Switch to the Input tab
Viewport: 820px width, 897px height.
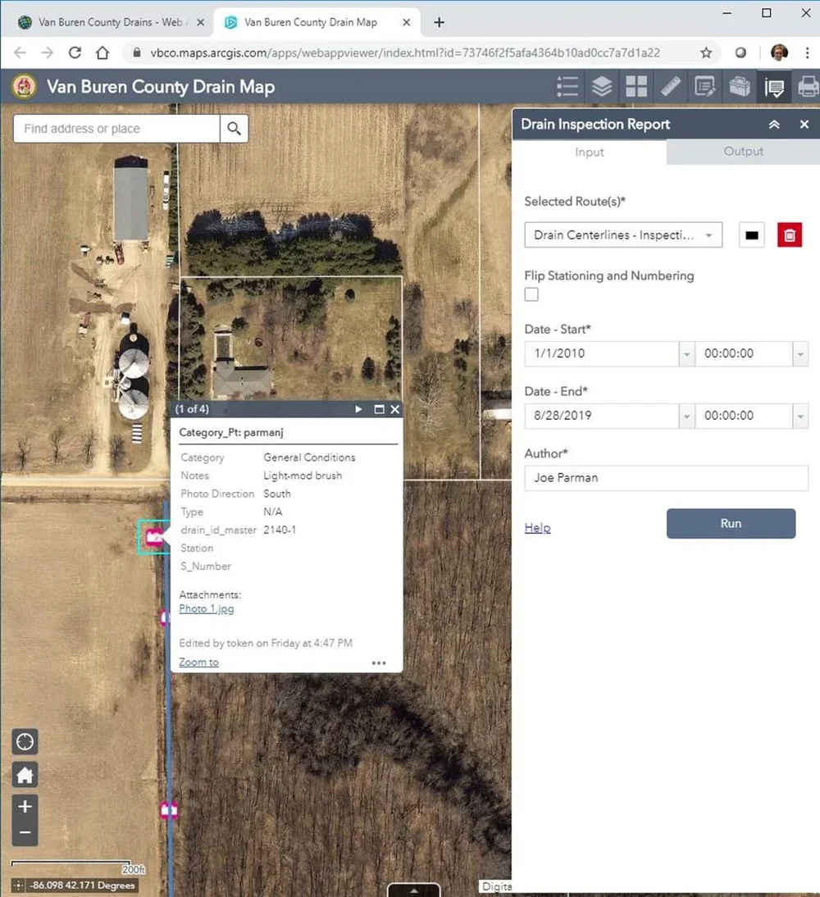click(x=590, y=153)
